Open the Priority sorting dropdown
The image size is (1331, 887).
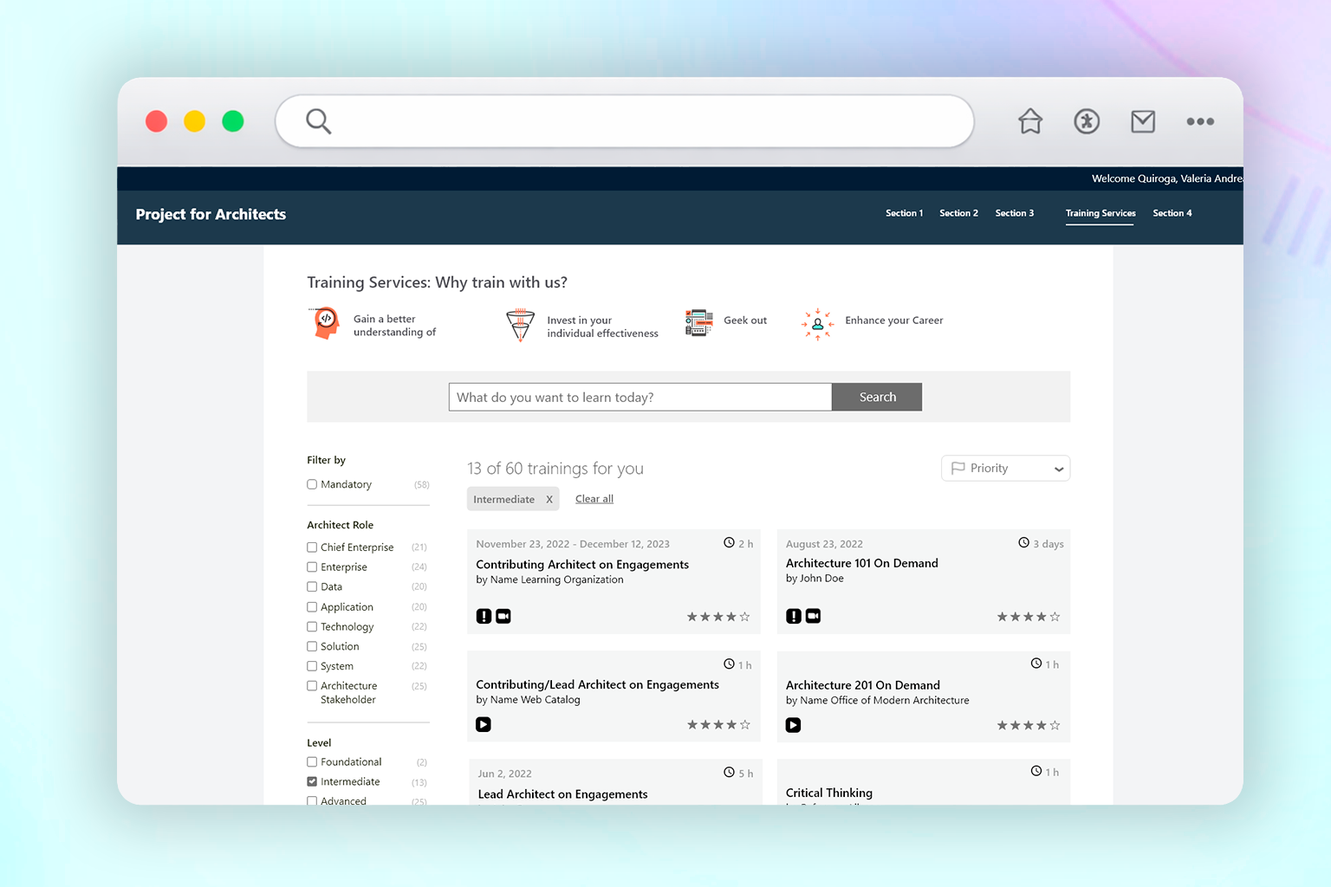pos(1005,468)
